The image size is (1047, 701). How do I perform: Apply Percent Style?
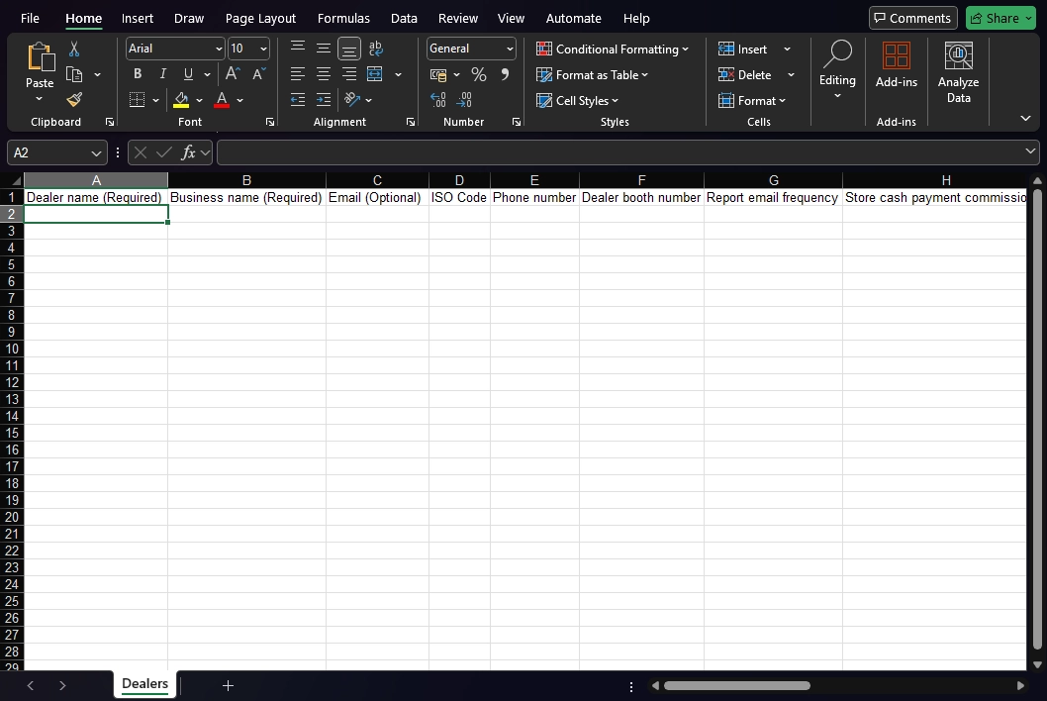point(479,74)
